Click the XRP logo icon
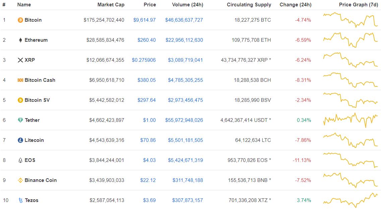 point(20,60)
